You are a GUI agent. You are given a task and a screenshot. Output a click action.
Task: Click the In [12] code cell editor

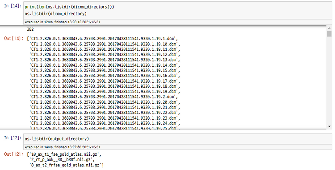pyautogui.click(x=177, y=139)
